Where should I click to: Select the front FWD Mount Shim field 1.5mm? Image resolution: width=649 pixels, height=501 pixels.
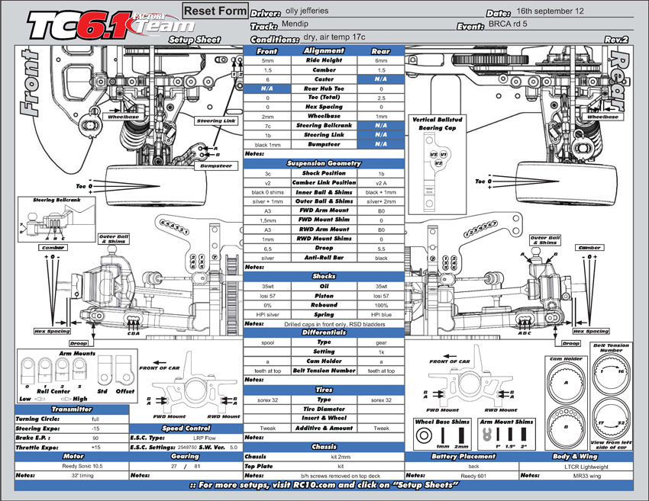[267, 220]
